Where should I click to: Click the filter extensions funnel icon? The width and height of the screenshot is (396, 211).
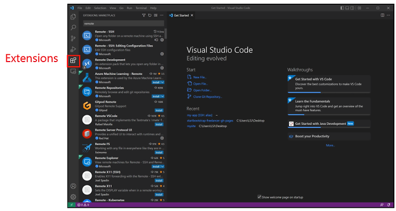pyautogui.click(x=144, y=15)
